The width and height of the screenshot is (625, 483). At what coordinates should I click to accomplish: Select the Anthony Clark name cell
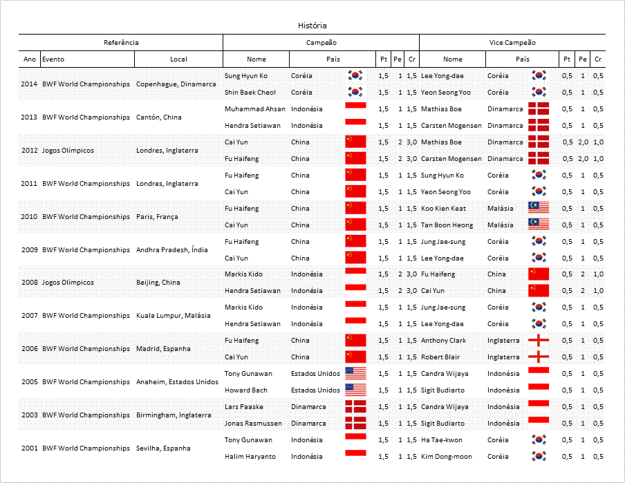[x=443, y=341]
